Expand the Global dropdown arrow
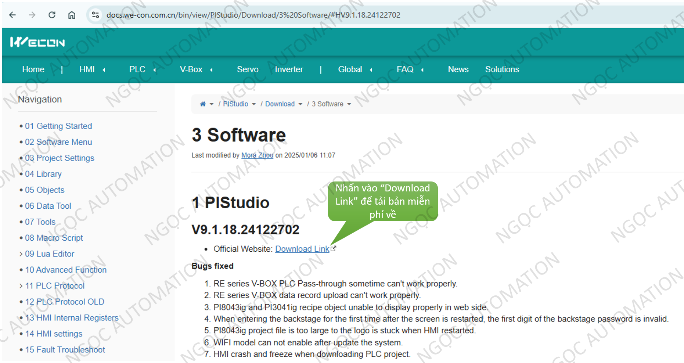Viewport: 684px width, 363px height. click(371, 70)
